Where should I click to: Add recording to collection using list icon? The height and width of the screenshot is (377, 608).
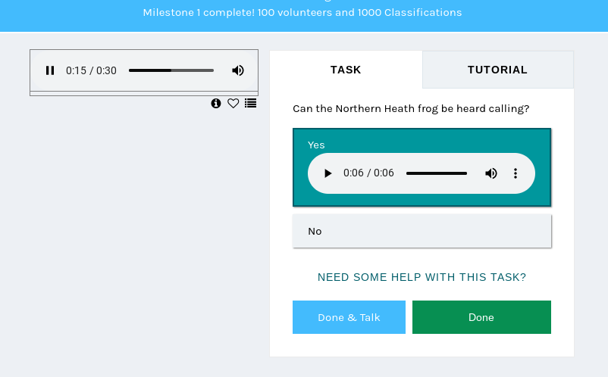click(x=250, y=104)
